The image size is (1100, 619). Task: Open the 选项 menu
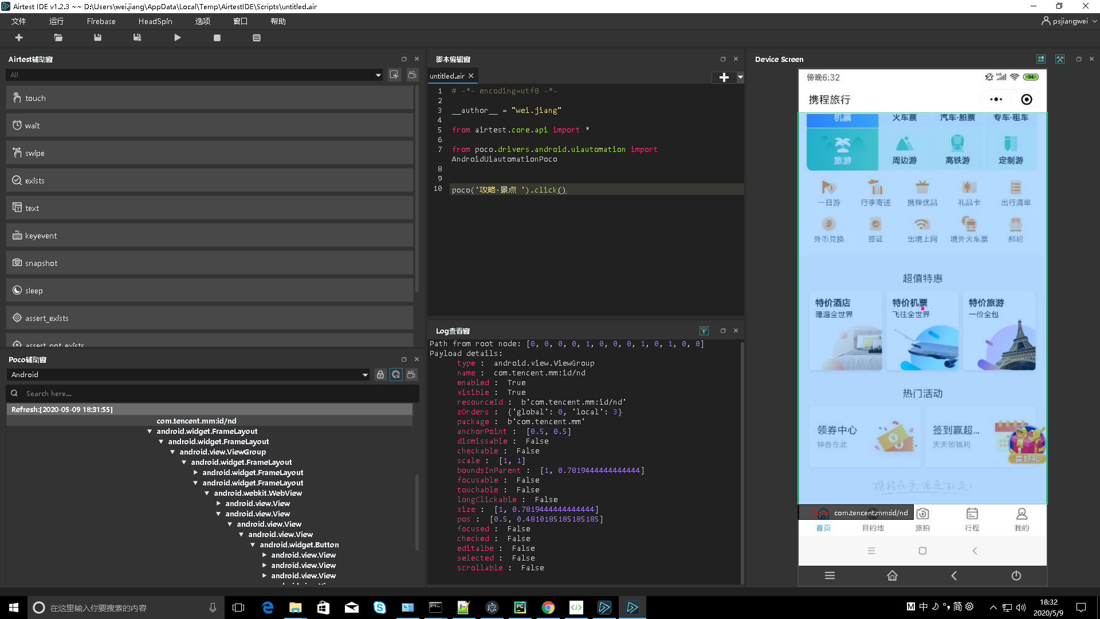pos(203,21)
